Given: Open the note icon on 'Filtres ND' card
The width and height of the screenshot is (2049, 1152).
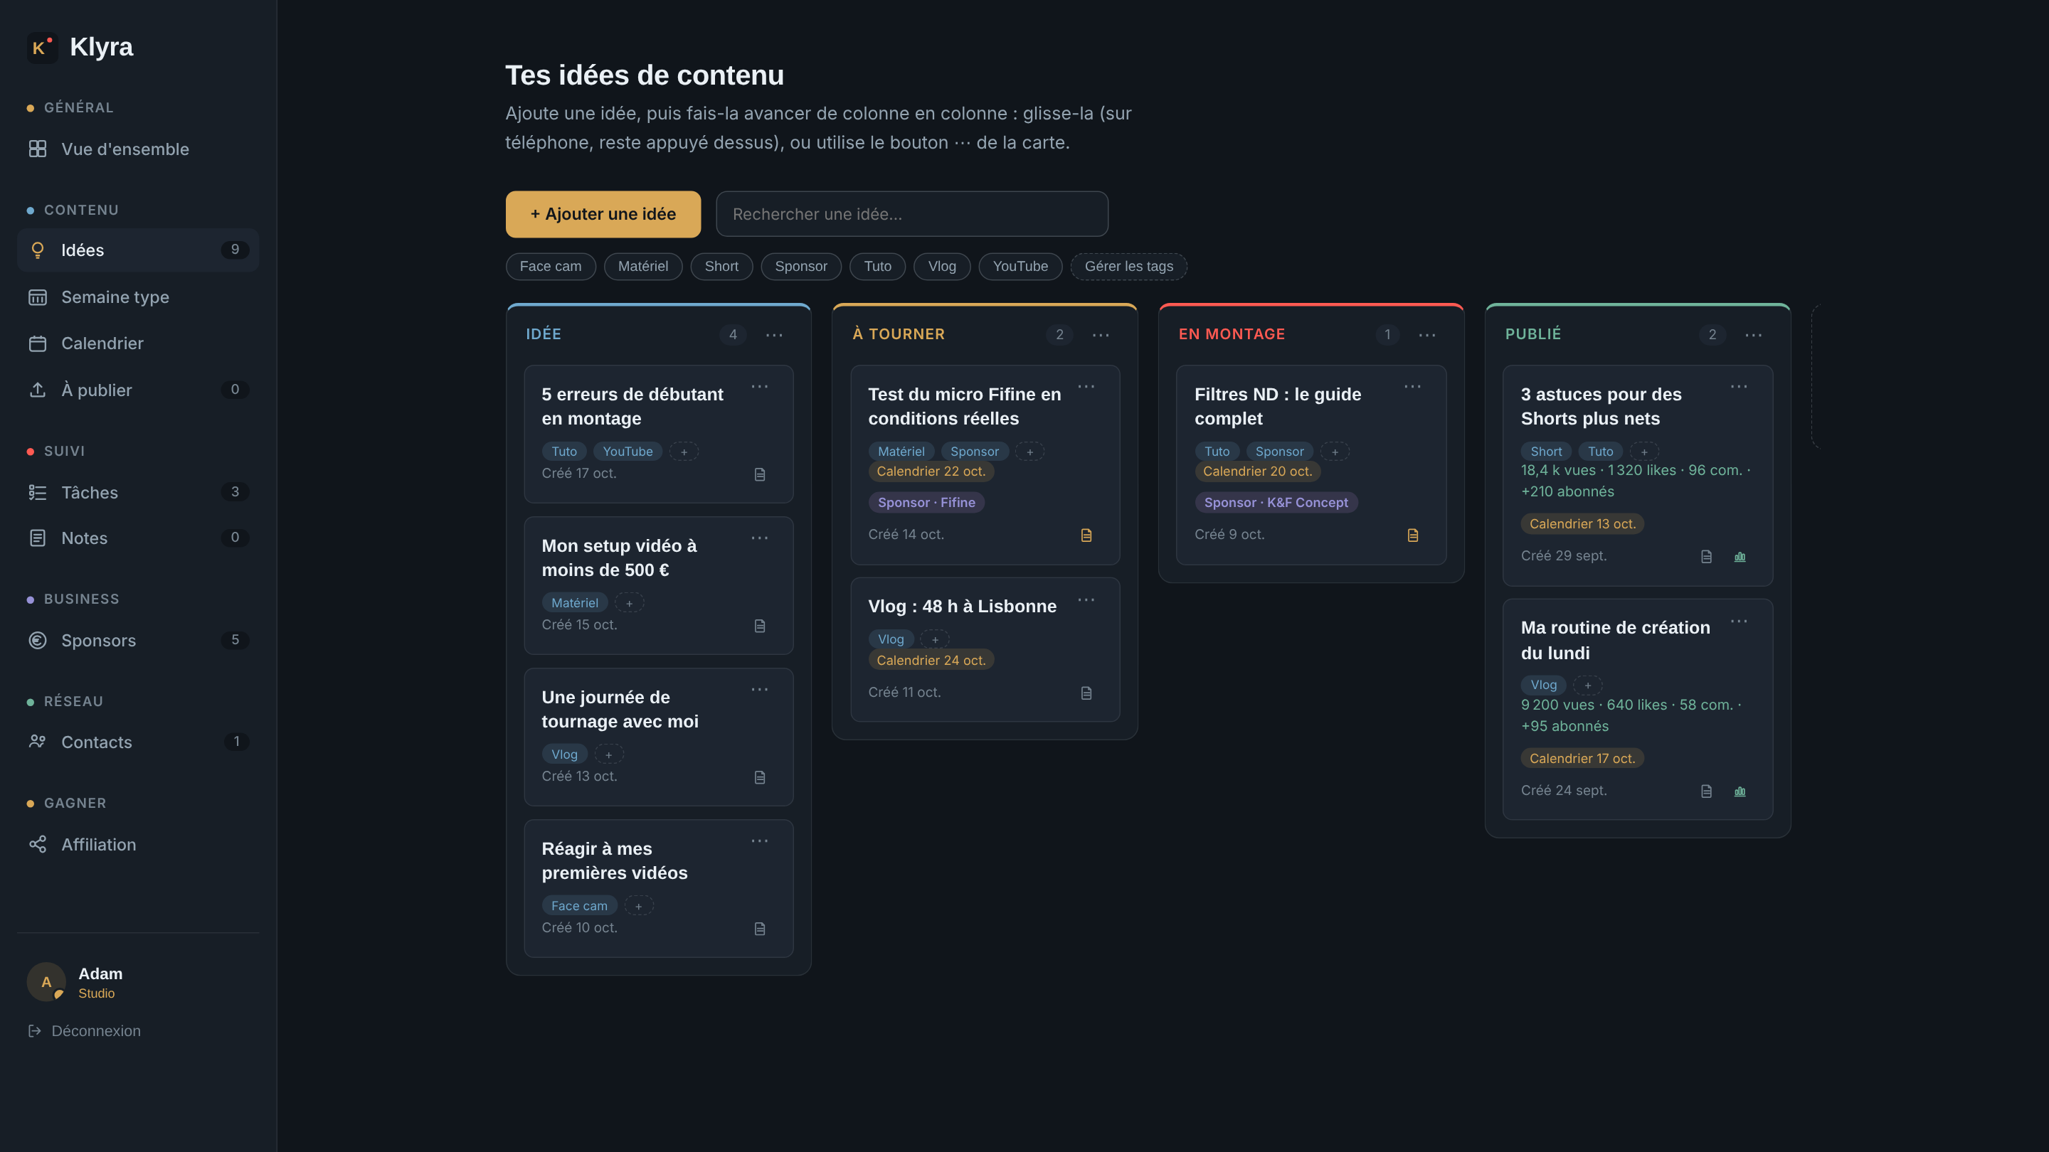Looking at the screenshot, I should (x=1413, y=535).
